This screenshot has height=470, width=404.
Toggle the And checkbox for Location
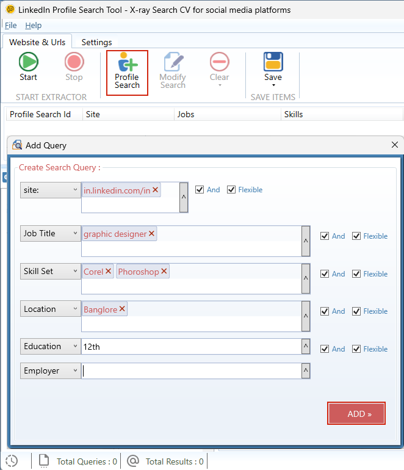(x=325, y=311)
